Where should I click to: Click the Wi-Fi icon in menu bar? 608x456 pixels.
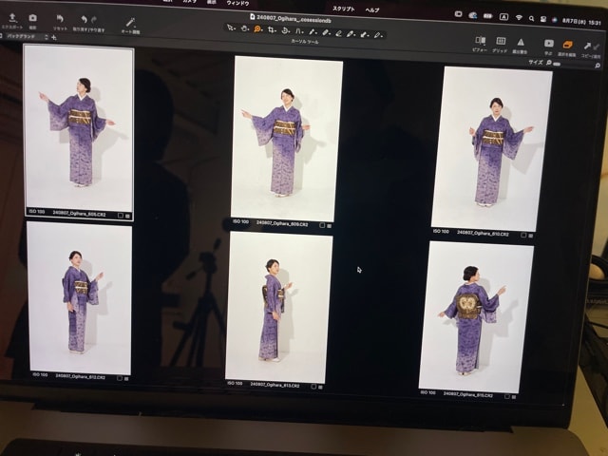519,17
